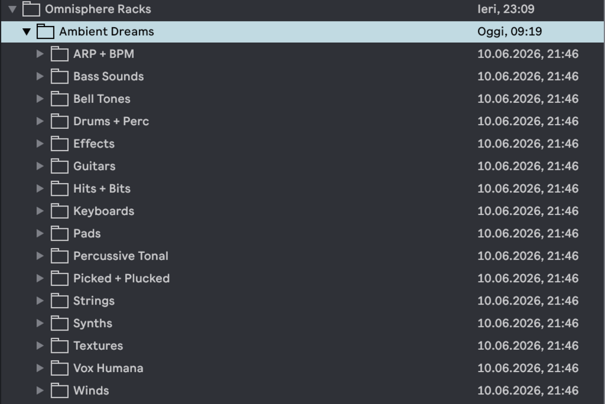Collapse the Omnisphere Racks folder

(x=13, y=9)
